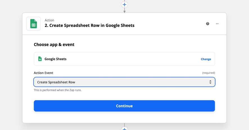Click the "Action" label above the step title

pos(49,20)
